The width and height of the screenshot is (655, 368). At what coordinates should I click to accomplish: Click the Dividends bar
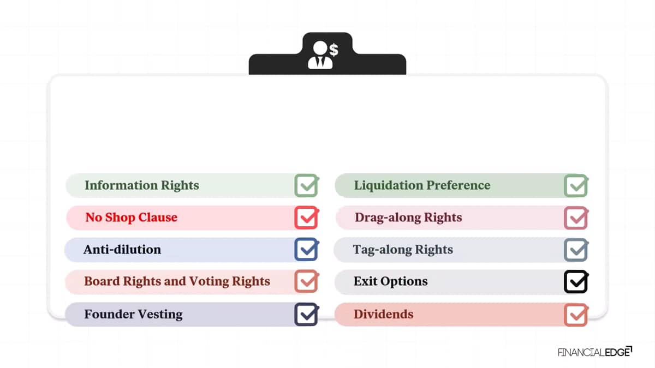point(461,315)
